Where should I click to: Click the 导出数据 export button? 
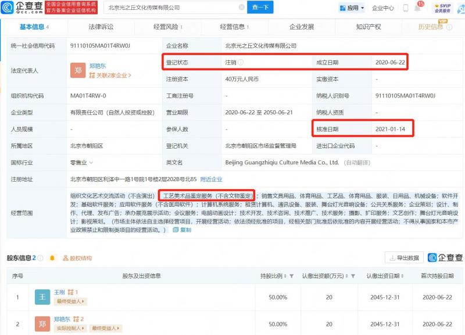404,258
